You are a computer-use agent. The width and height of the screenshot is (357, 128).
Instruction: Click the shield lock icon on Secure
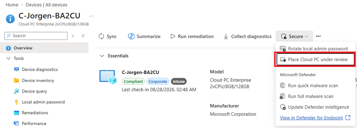tap(283, 36)
